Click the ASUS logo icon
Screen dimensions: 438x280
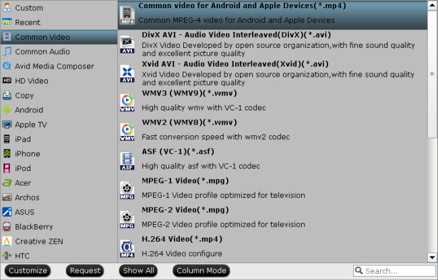[7, 212]
